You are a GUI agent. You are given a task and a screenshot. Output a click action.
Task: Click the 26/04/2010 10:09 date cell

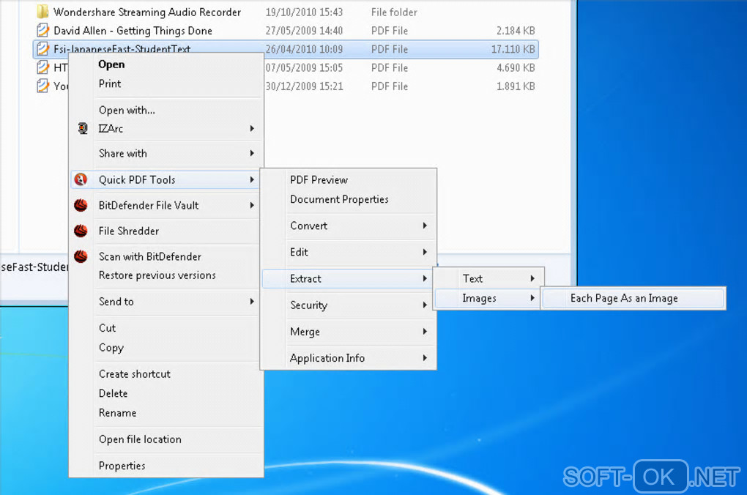click(x=304, y=49)
